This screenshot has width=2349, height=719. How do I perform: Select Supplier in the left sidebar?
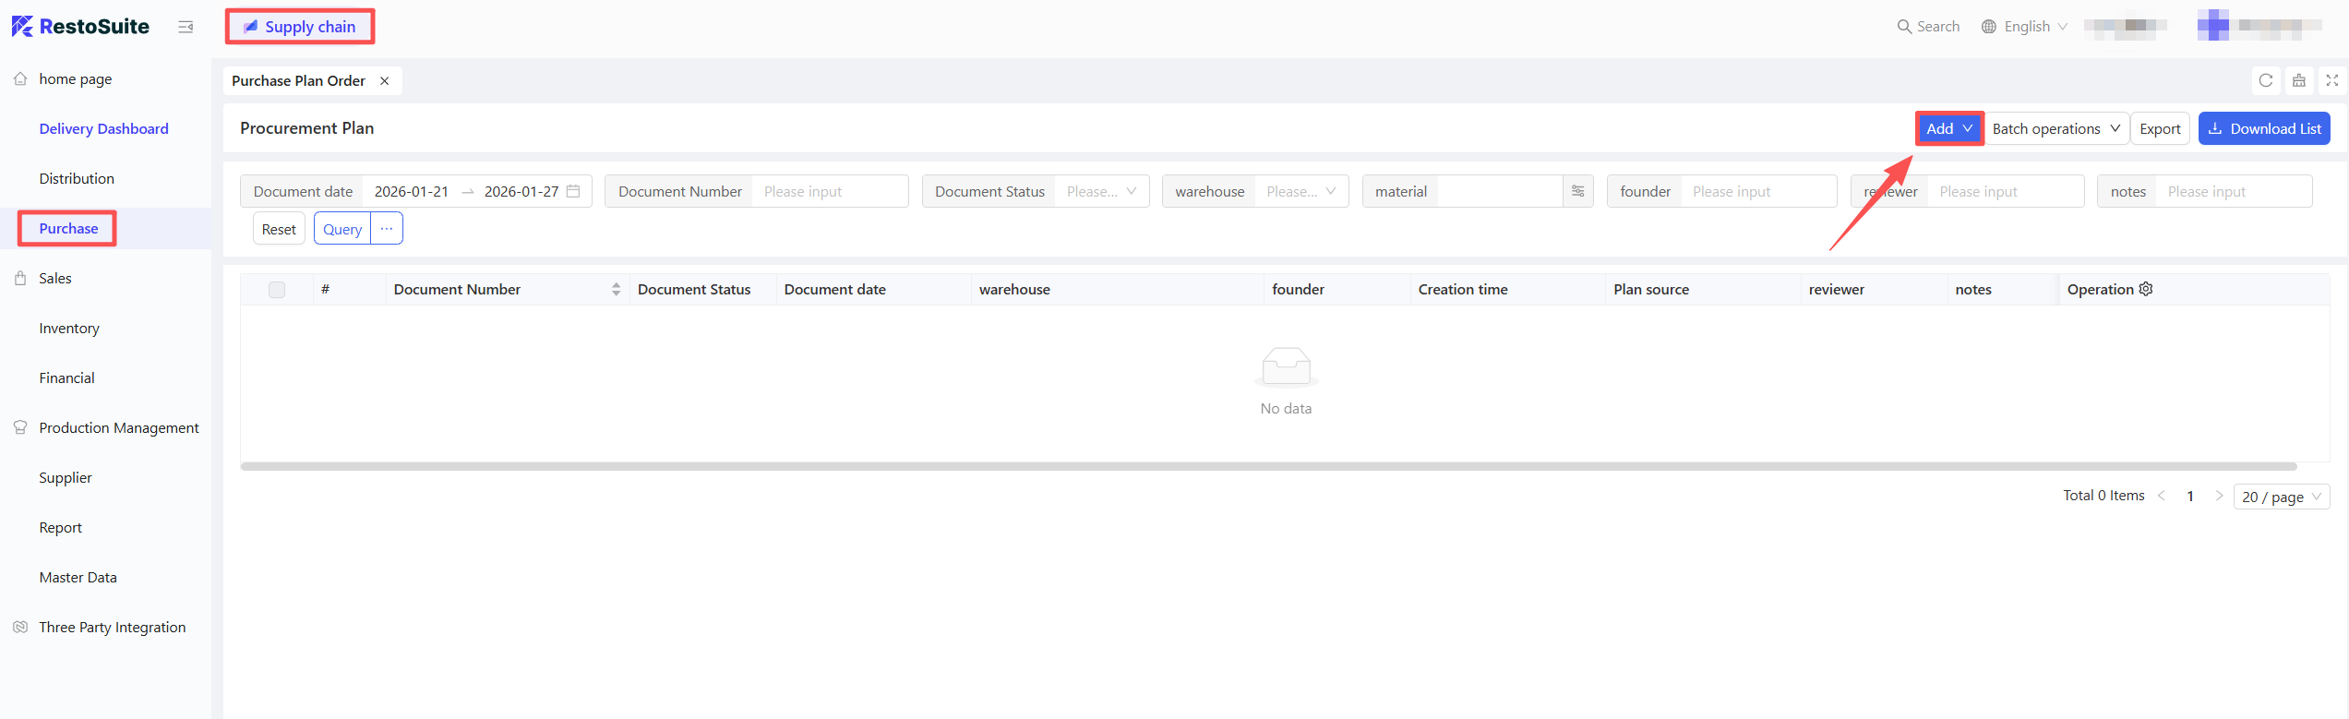pyautogui.click(x=66, y=478)
